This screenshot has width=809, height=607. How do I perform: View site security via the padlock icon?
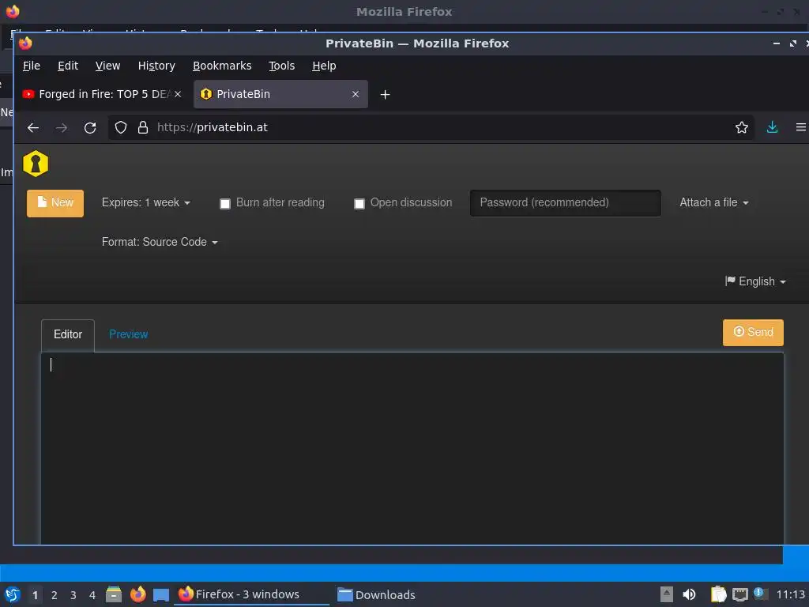[143, 127]
